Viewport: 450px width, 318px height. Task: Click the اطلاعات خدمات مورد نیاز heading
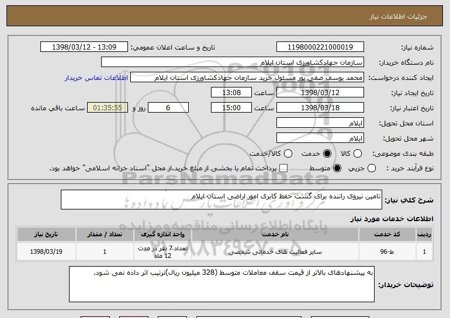[x=392, y=219]
